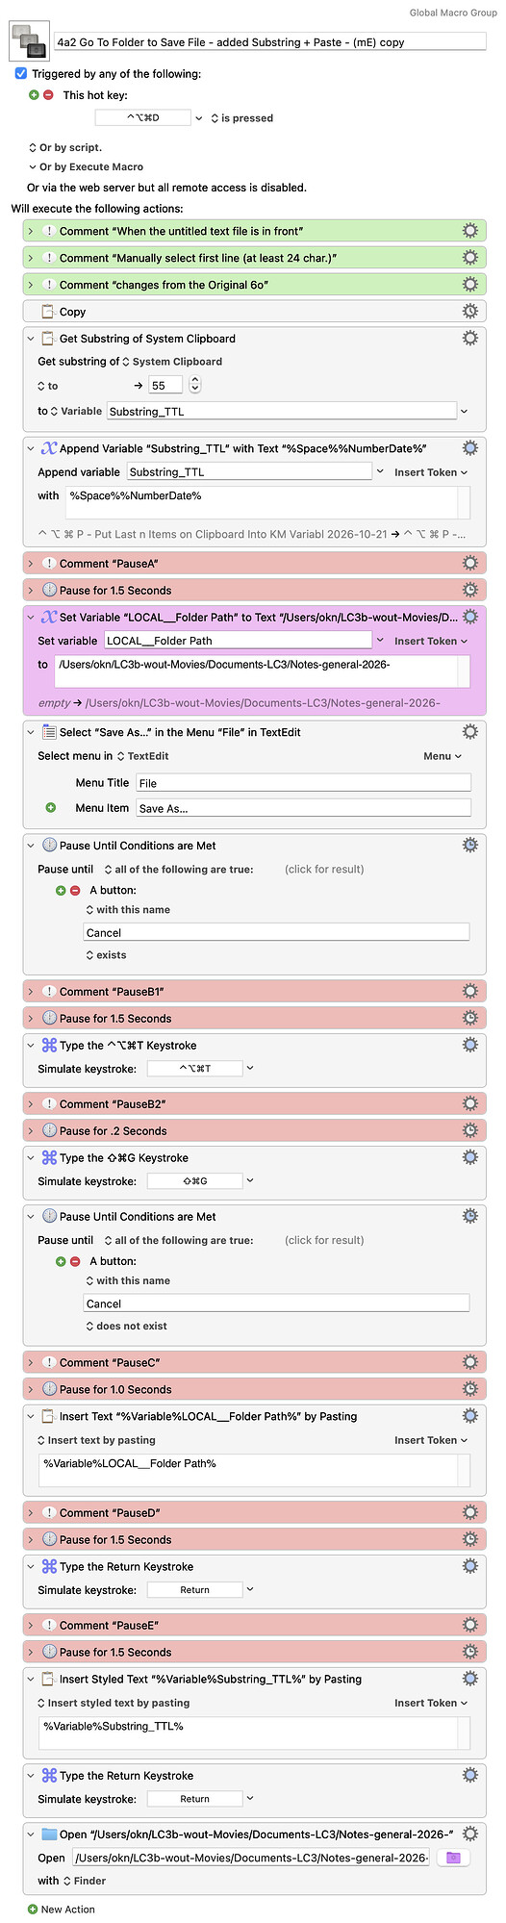Open the "Insert styled text by pasting" popup

click(x=114, y=1704)
